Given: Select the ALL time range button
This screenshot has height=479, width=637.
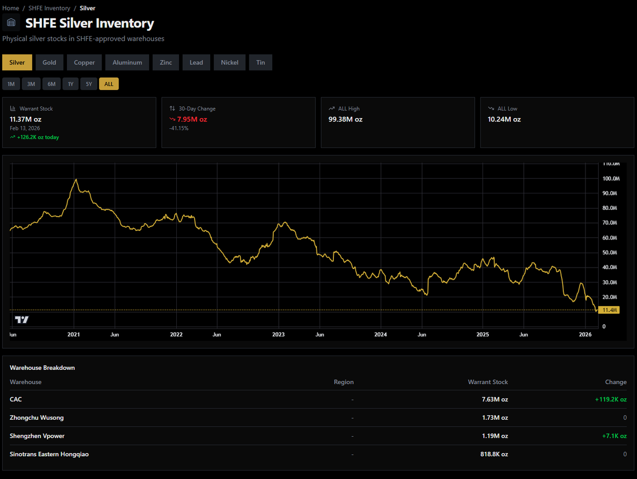Looking at the screenshot, I should pyautogui.click(x=109, y=84).
